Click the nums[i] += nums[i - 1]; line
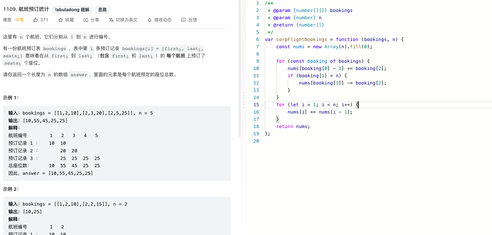This screenshot has height=235, width=492. [x=320, y=112]
